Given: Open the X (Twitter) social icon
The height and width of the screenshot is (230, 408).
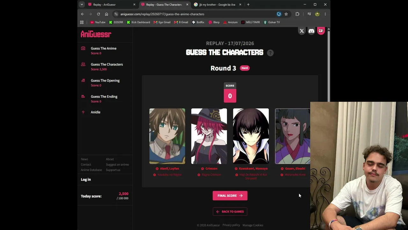Looking at the screenshot, I should (302, 31).
